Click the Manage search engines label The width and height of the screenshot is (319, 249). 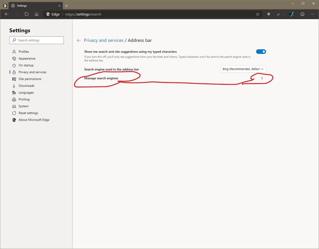(x=101, y=78)
